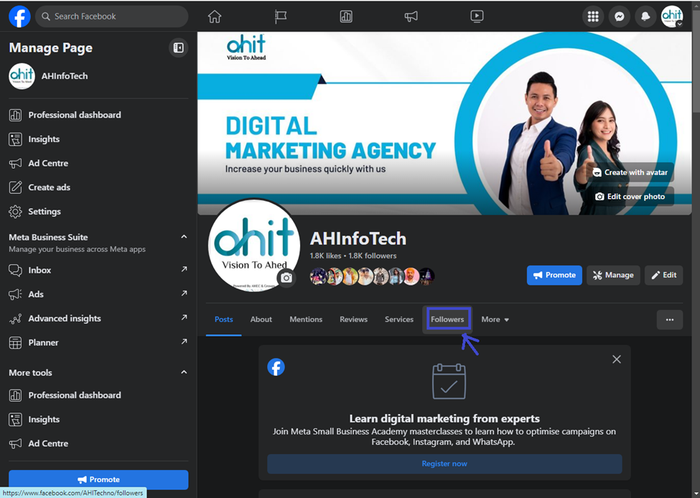This screenshot has width=700, height=498.
Task: Open Professional dashboard under More tools
Action: click(98, 395)
